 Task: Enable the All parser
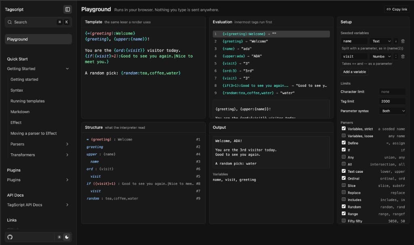point(344,164)
